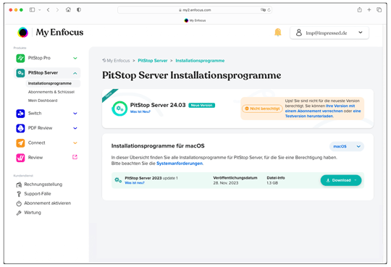Click the Testversion herunterladen link
Viewport: 391px width, 267px height.
[x=309, y=116]
